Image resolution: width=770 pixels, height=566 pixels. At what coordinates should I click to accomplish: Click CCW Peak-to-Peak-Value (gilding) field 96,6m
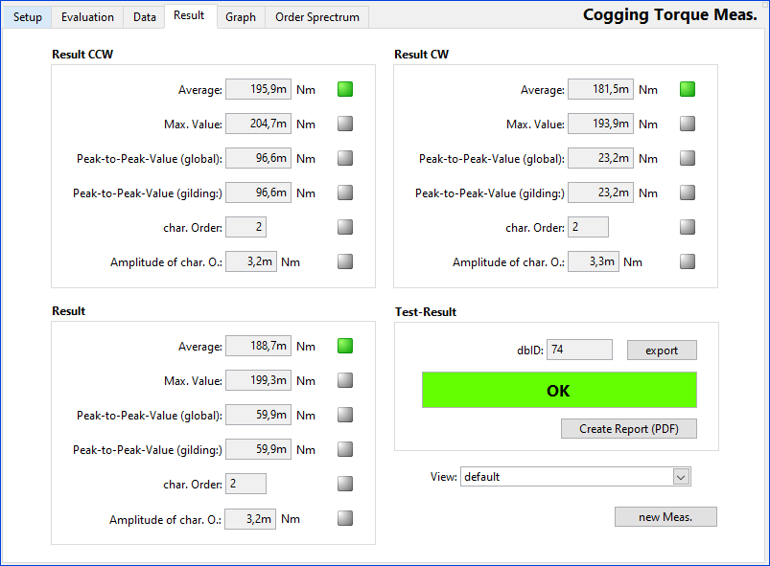coord(258,192)
